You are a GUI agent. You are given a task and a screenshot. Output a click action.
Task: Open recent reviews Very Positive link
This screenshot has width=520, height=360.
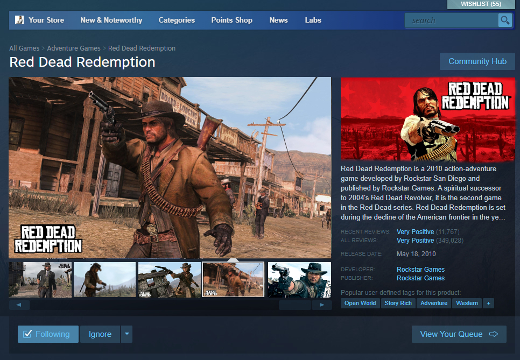pyautogui.click(x=415, y=232)
